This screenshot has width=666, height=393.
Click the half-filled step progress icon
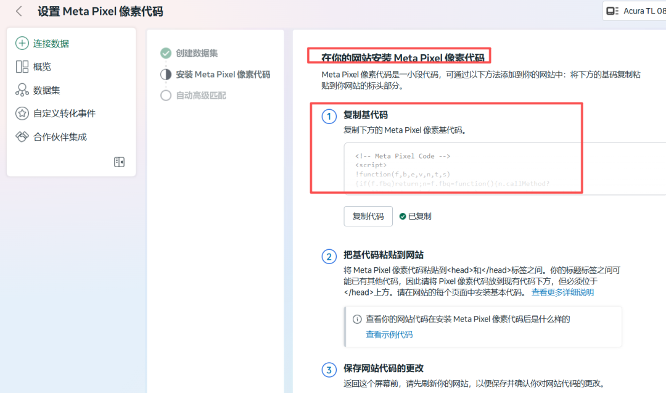166,75
